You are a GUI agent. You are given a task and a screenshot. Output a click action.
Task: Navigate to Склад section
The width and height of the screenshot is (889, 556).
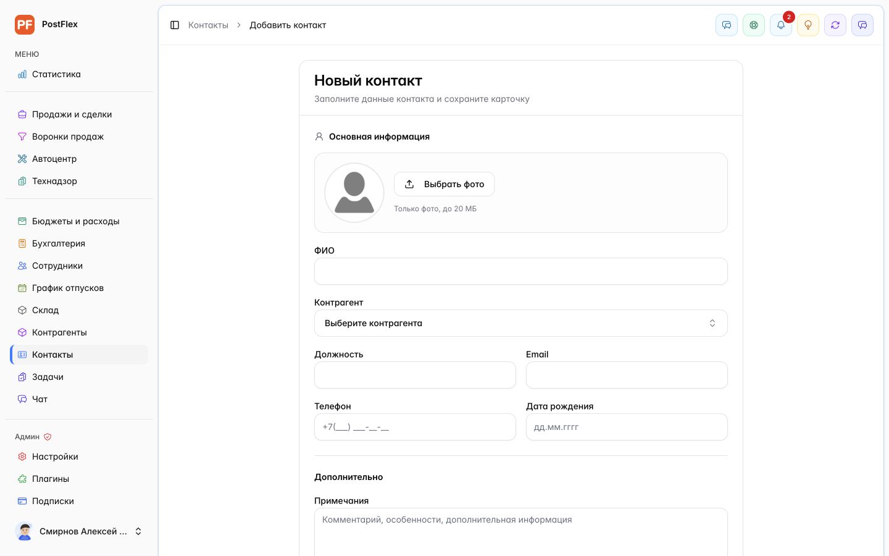click(79, 310)
